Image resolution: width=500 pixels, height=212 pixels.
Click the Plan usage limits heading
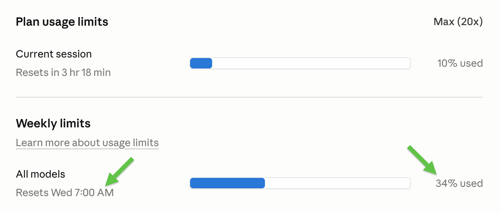[62, 22]
